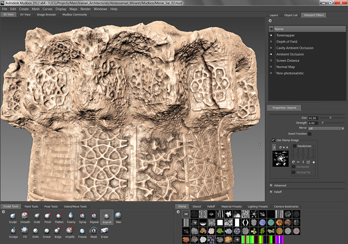Toggle the Ambient Occlusion viewport filter
Viewport: 348px width, 244px height.
point(271,54)
